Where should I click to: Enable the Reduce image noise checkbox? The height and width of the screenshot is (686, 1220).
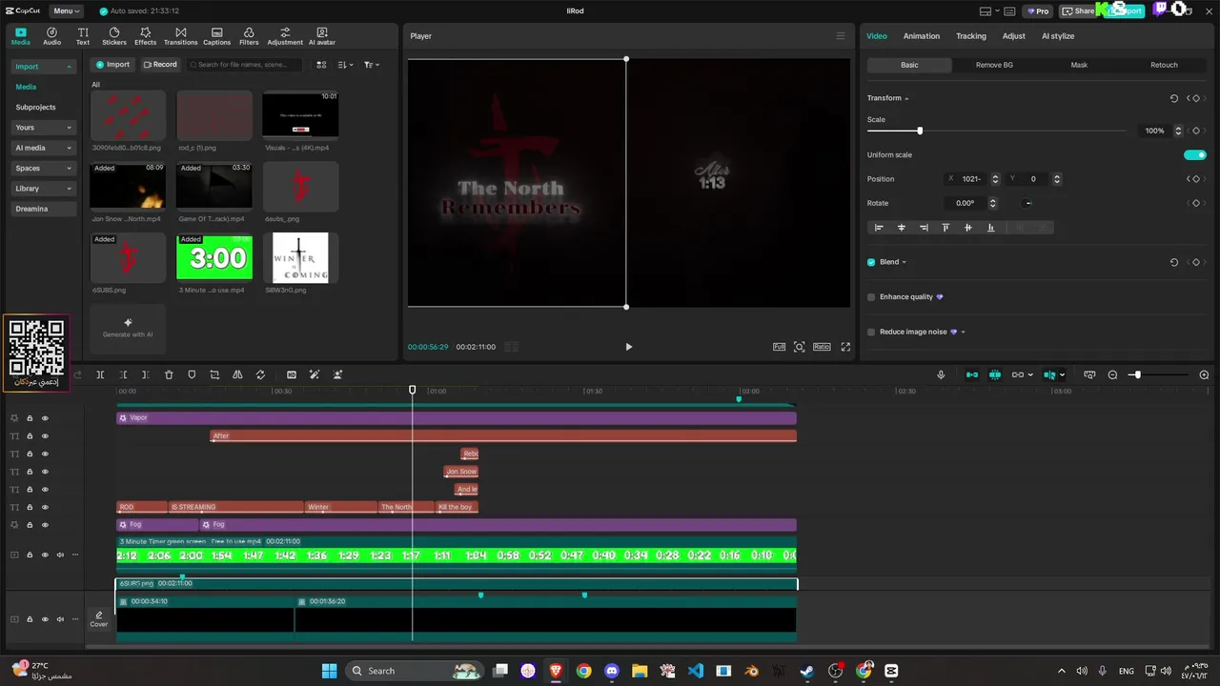pos(871,333)
